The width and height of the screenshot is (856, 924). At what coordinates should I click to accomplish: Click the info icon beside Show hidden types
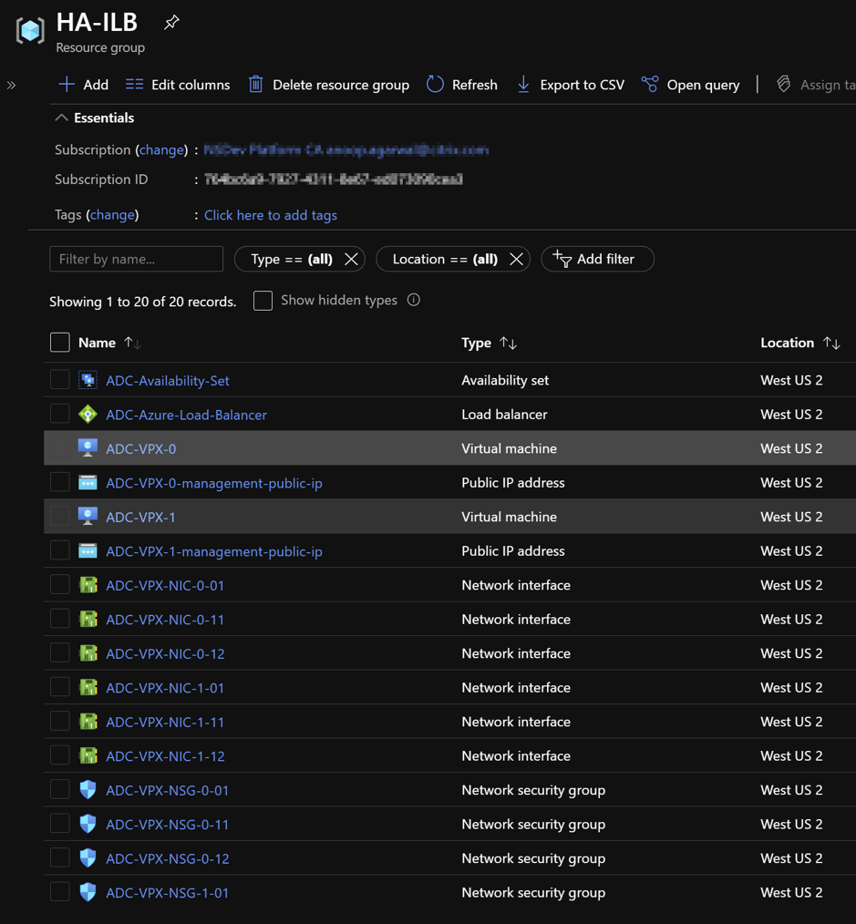pyautogui.click(x=414, y=300)
